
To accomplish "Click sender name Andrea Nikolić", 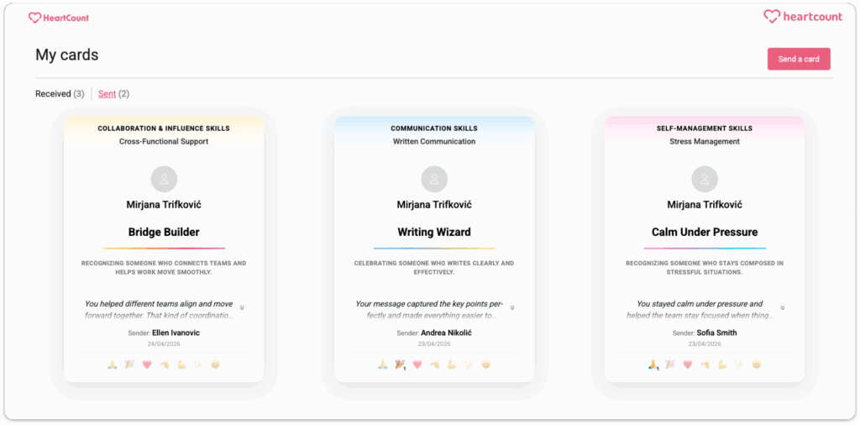I will (447, 333).
